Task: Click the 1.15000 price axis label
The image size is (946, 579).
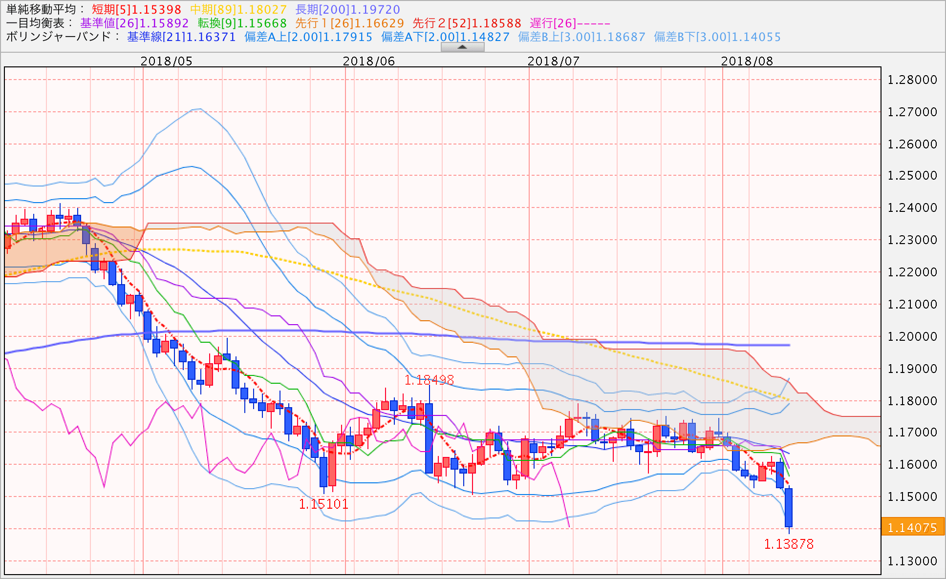Action: click(912, 496)
